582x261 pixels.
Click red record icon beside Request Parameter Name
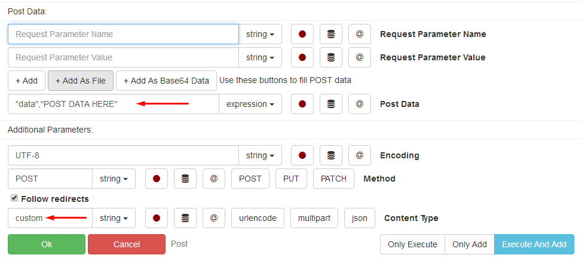click(302, 34)
